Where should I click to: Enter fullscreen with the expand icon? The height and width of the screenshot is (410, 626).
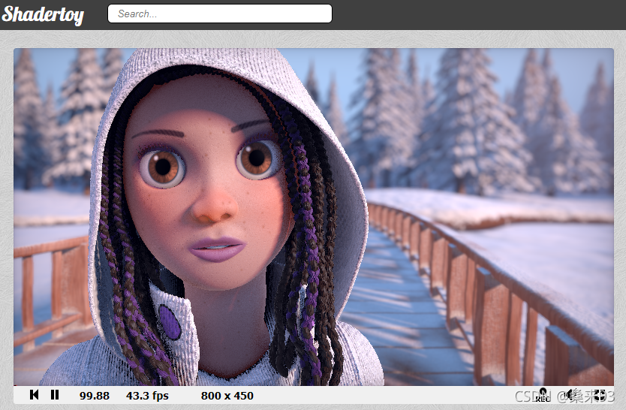click(x=600, y=395)
